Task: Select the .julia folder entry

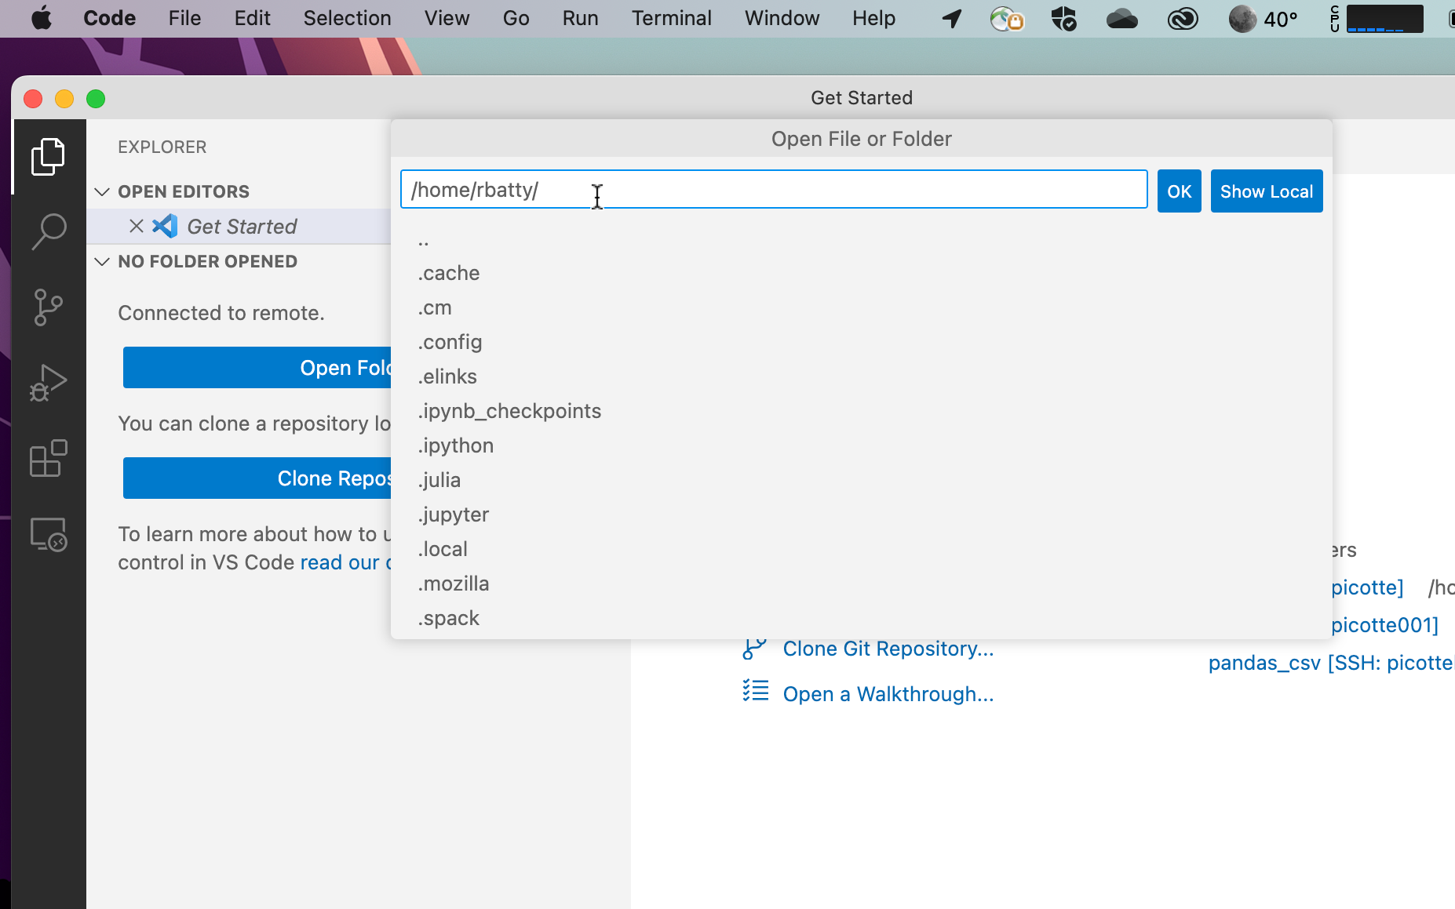Action: [861, 480]
